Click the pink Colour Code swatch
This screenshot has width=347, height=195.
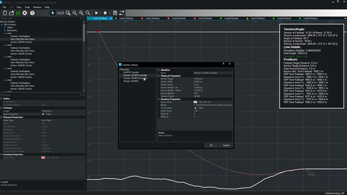(43, 157)
